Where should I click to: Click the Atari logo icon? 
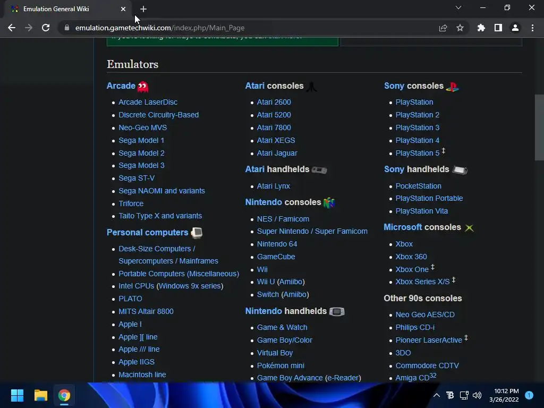pos(311,87)
